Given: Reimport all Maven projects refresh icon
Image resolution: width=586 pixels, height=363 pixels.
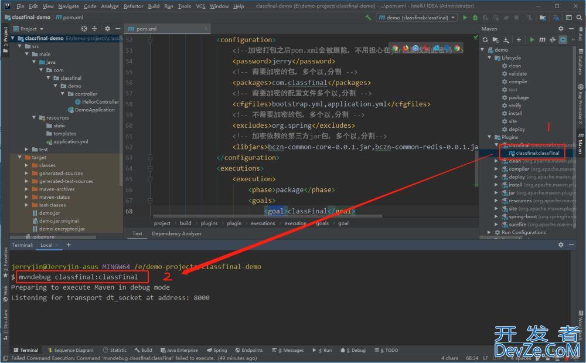Looking at the screenshot, I should (x=485, y=40).
